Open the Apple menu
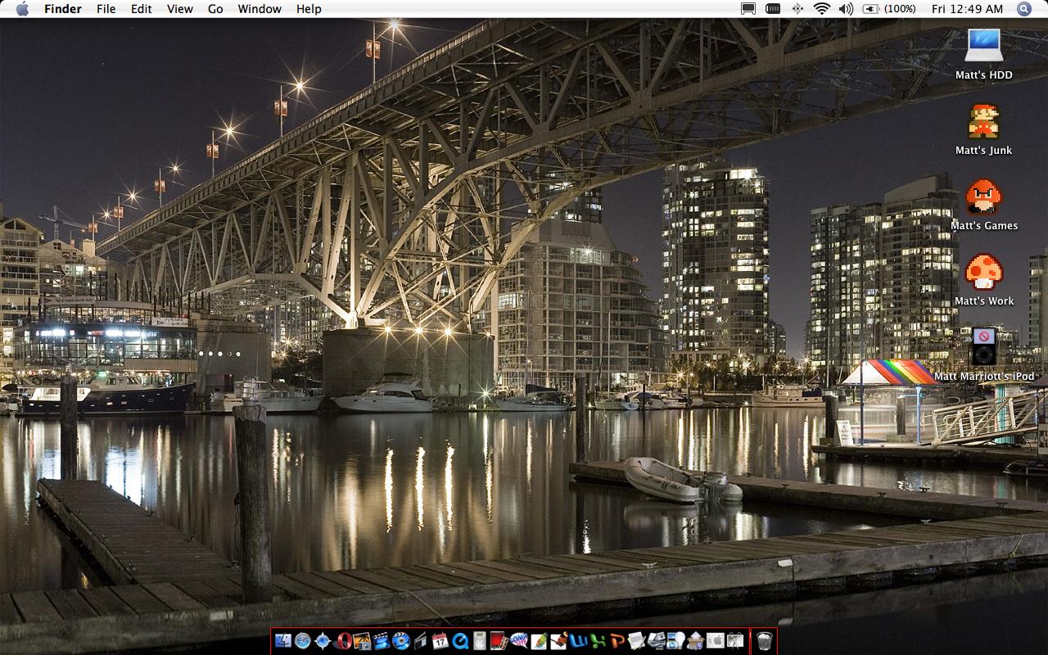The width and height of the screenshot is (1048, 655). pos(22,9)
